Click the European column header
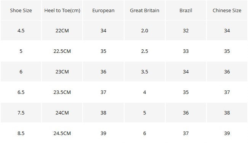Image resolution: width=248 pixels, height=143 pixels. tap(103, 10)
